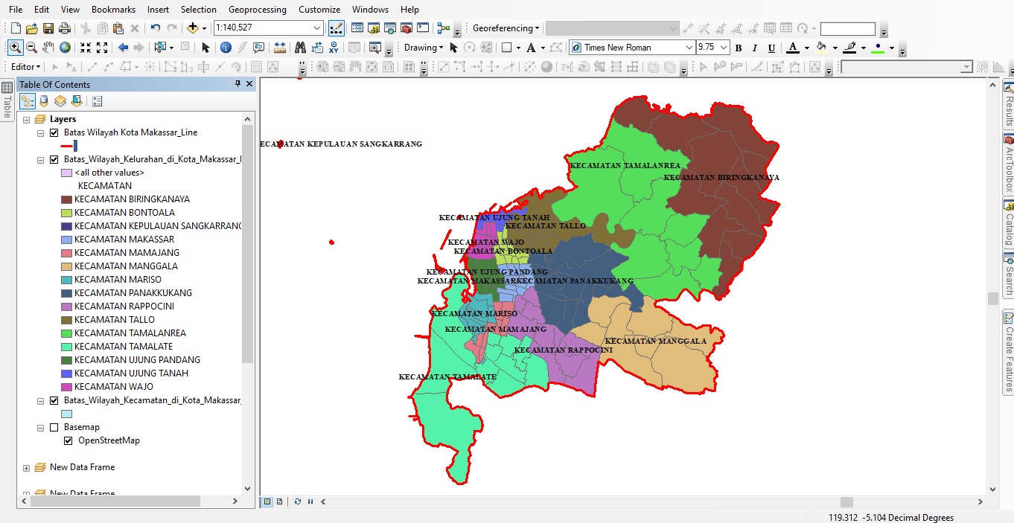Screen dimensions: 1014x523
Task: Open the map scale dropdown showing 1:140,527
Action: click(x=316, y=28)
